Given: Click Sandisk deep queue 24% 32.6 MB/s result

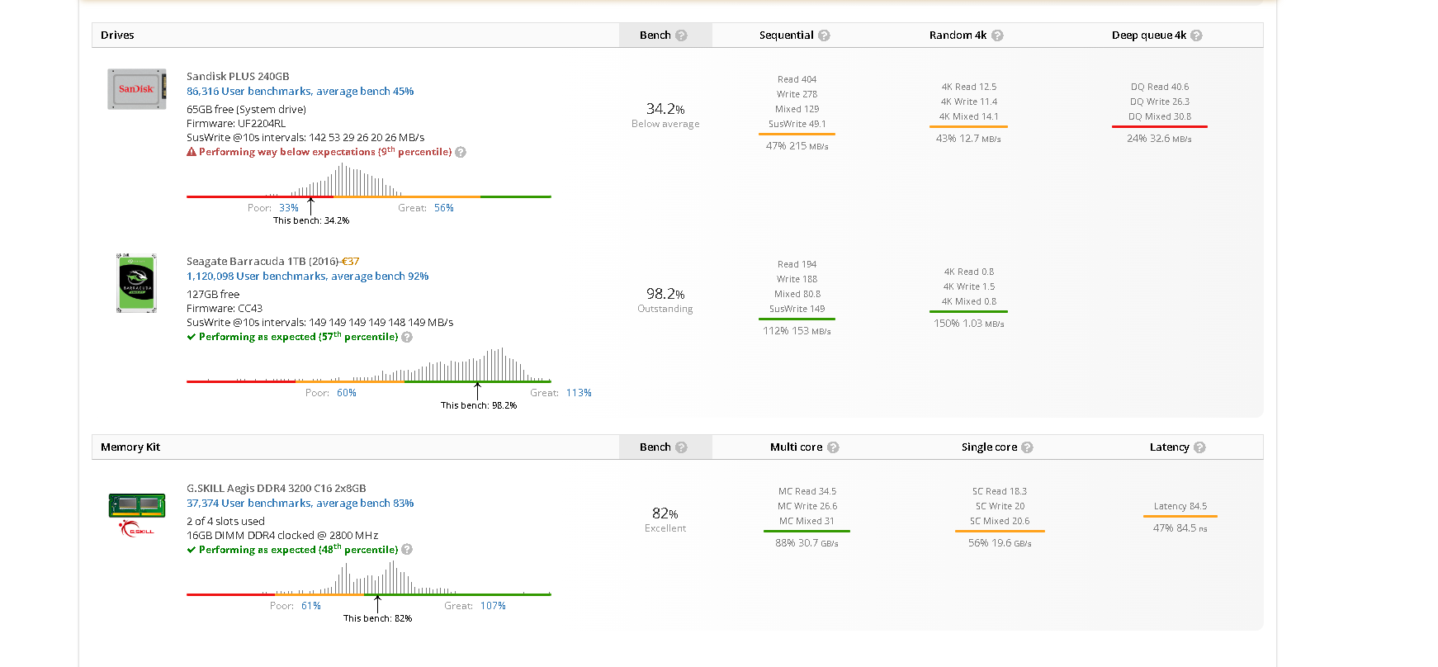Looking at the screenshot, I should (x=1159, y=139).
